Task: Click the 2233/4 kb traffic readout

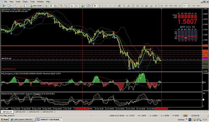Action: click(x=195, y=116)
